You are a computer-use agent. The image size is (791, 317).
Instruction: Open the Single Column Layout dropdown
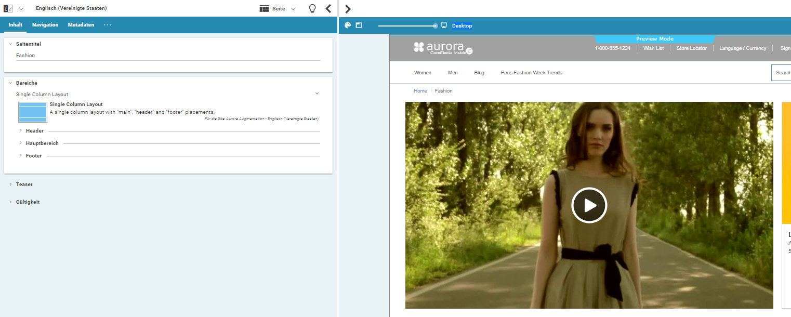point(317,94)
